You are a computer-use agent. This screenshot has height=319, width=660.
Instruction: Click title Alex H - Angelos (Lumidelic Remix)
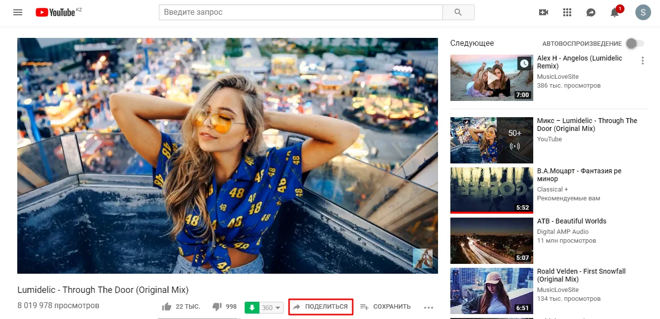click(580, 62)
